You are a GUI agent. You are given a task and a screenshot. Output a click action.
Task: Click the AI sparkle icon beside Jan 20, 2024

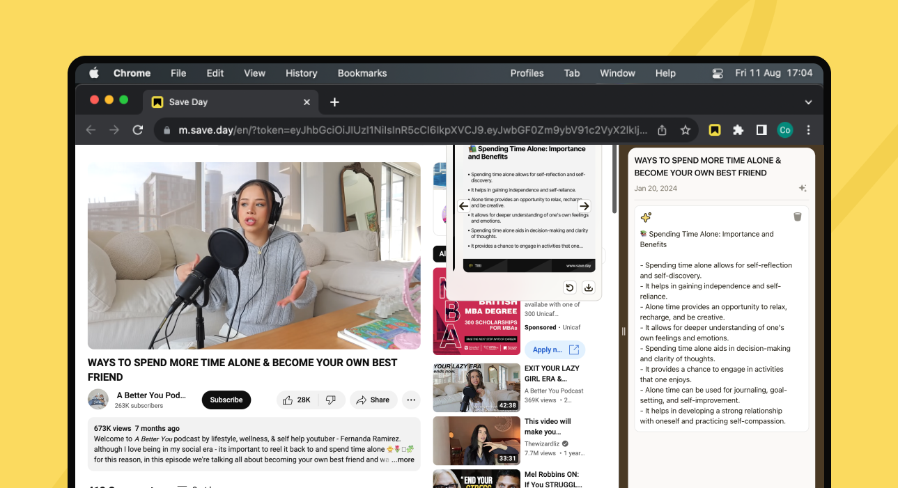(803, 188)
